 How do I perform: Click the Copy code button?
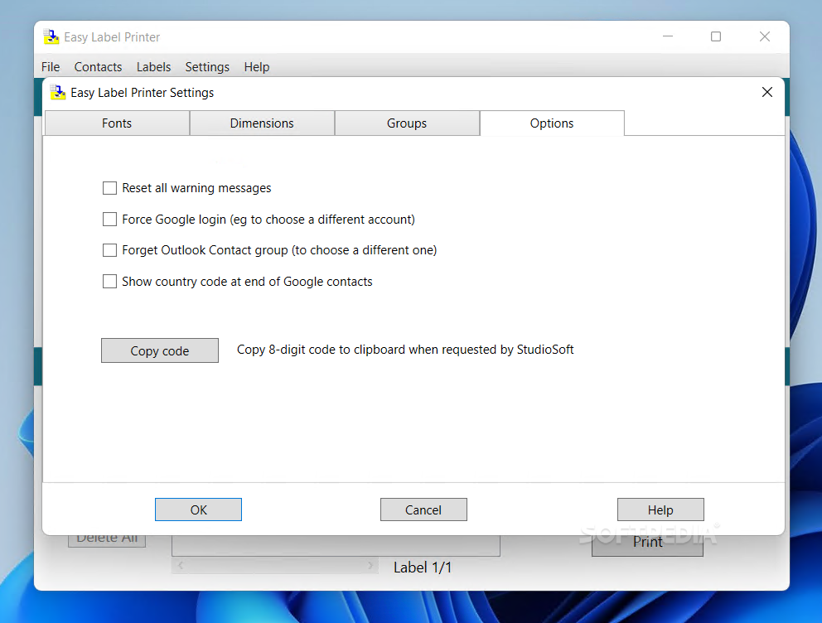(x=160, y=350)
